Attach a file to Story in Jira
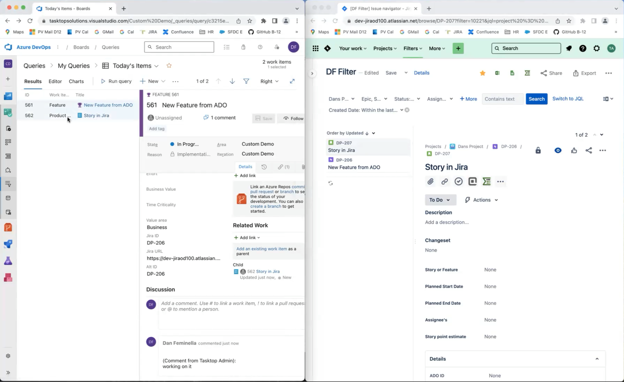 [430, 181]
